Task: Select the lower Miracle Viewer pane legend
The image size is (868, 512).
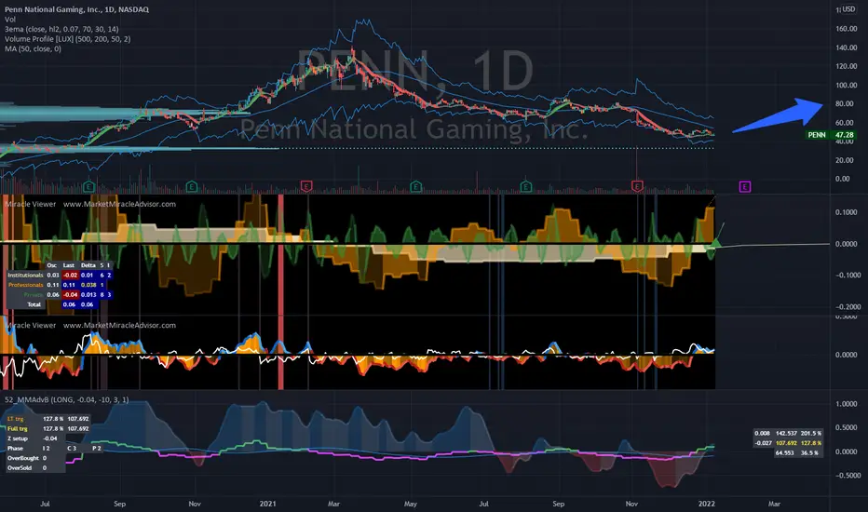Action: pos(90,325)
